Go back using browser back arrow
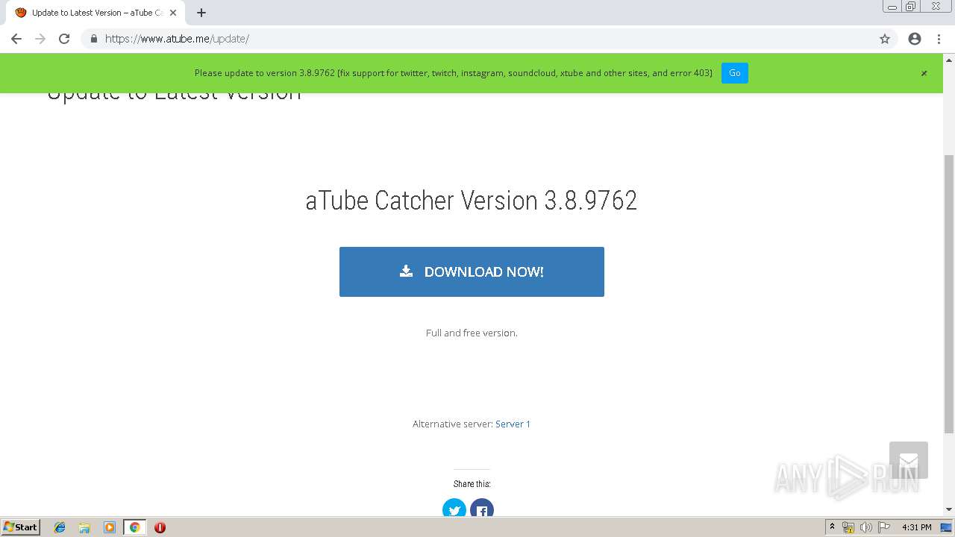 coord(16,39)
